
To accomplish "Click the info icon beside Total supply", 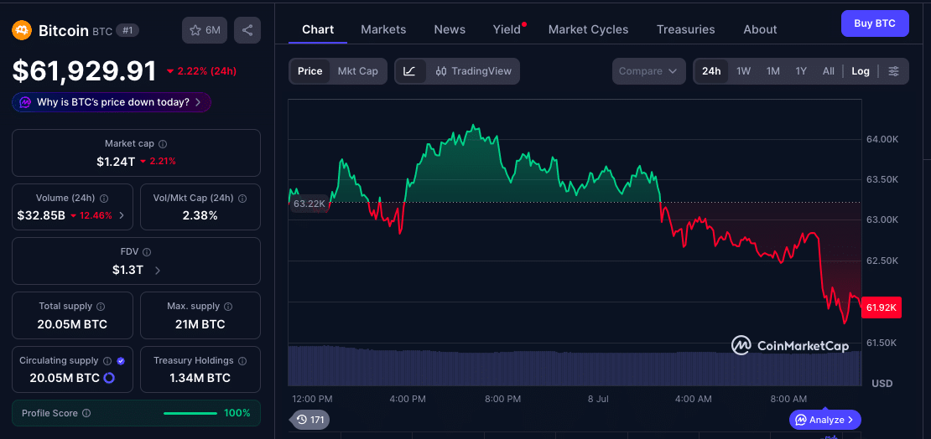I will [101, 307].
